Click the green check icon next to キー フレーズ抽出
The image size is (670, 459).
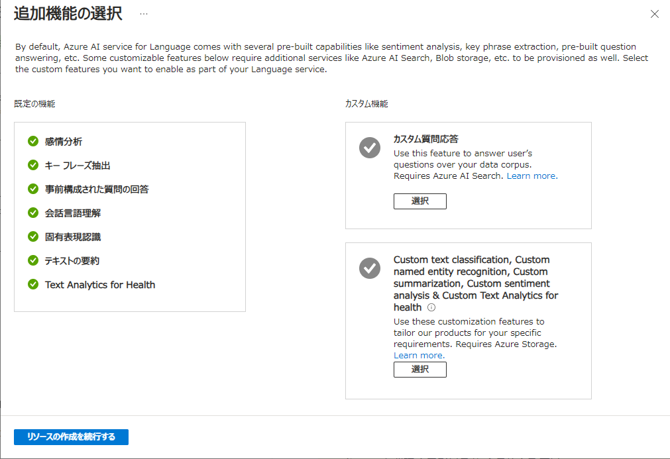coord(33,165)
